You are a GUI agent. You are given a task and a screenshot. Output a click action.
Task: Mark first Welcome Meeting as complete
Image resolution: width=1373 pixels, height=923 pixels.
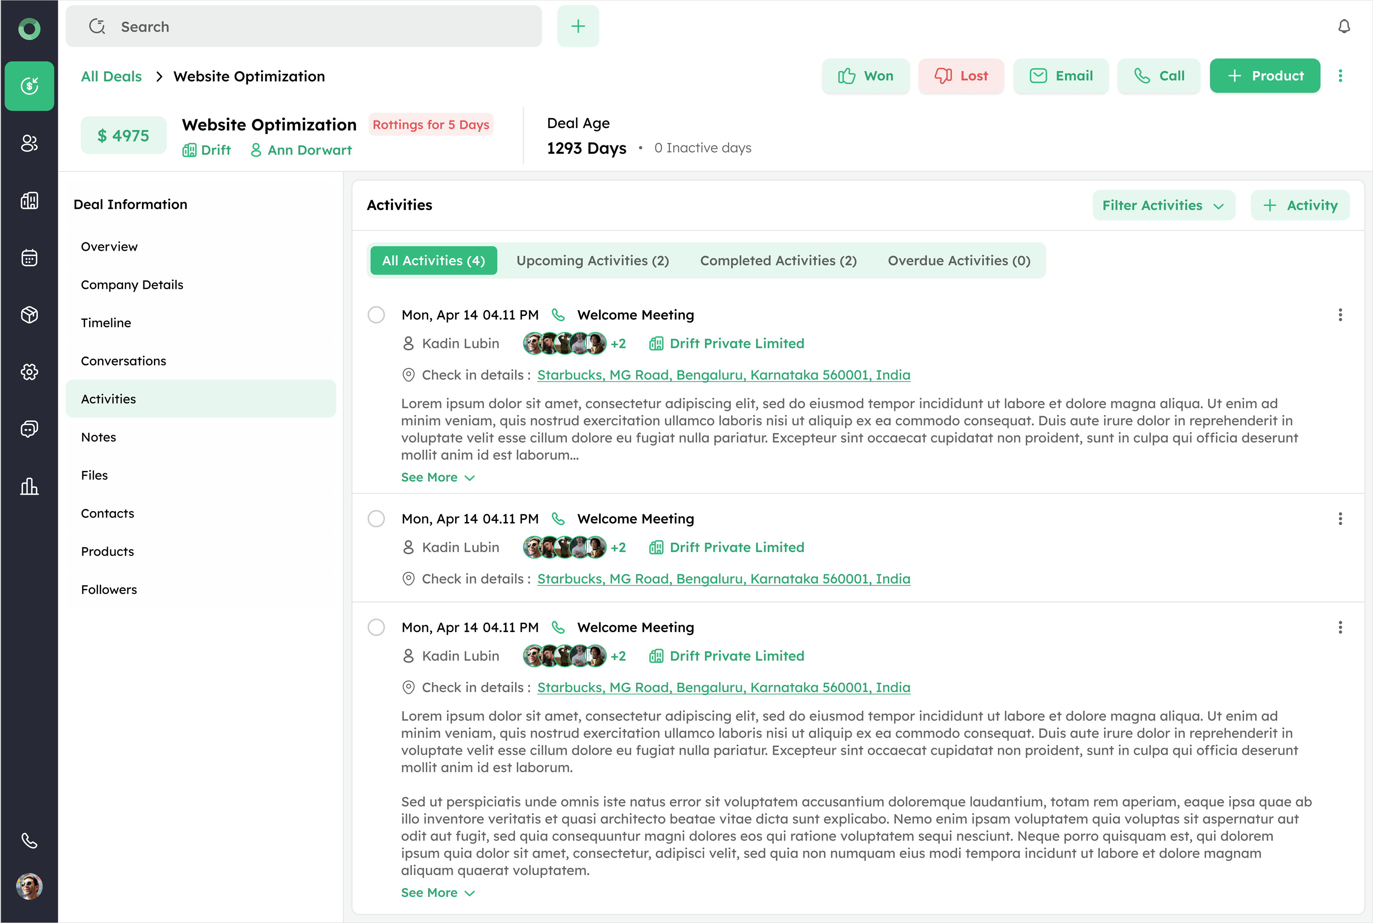(x=375, y=315)
